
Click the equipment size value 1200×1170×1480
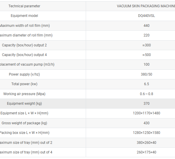click(x=146, y=113)
